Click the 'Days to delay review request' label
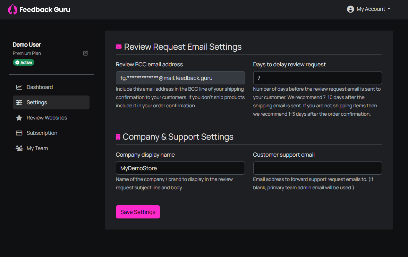 point(289,64)
